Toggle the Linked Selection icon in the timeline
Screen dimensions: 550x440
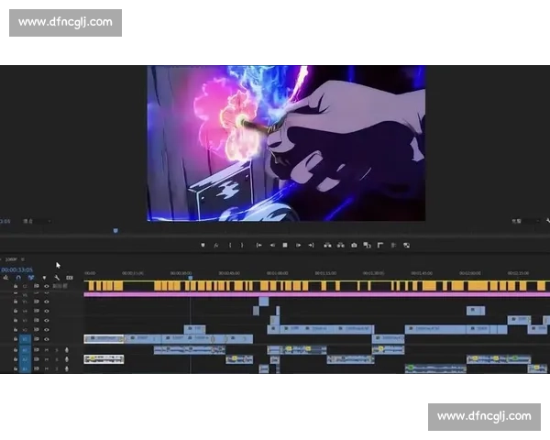click(x=30, y=278)
